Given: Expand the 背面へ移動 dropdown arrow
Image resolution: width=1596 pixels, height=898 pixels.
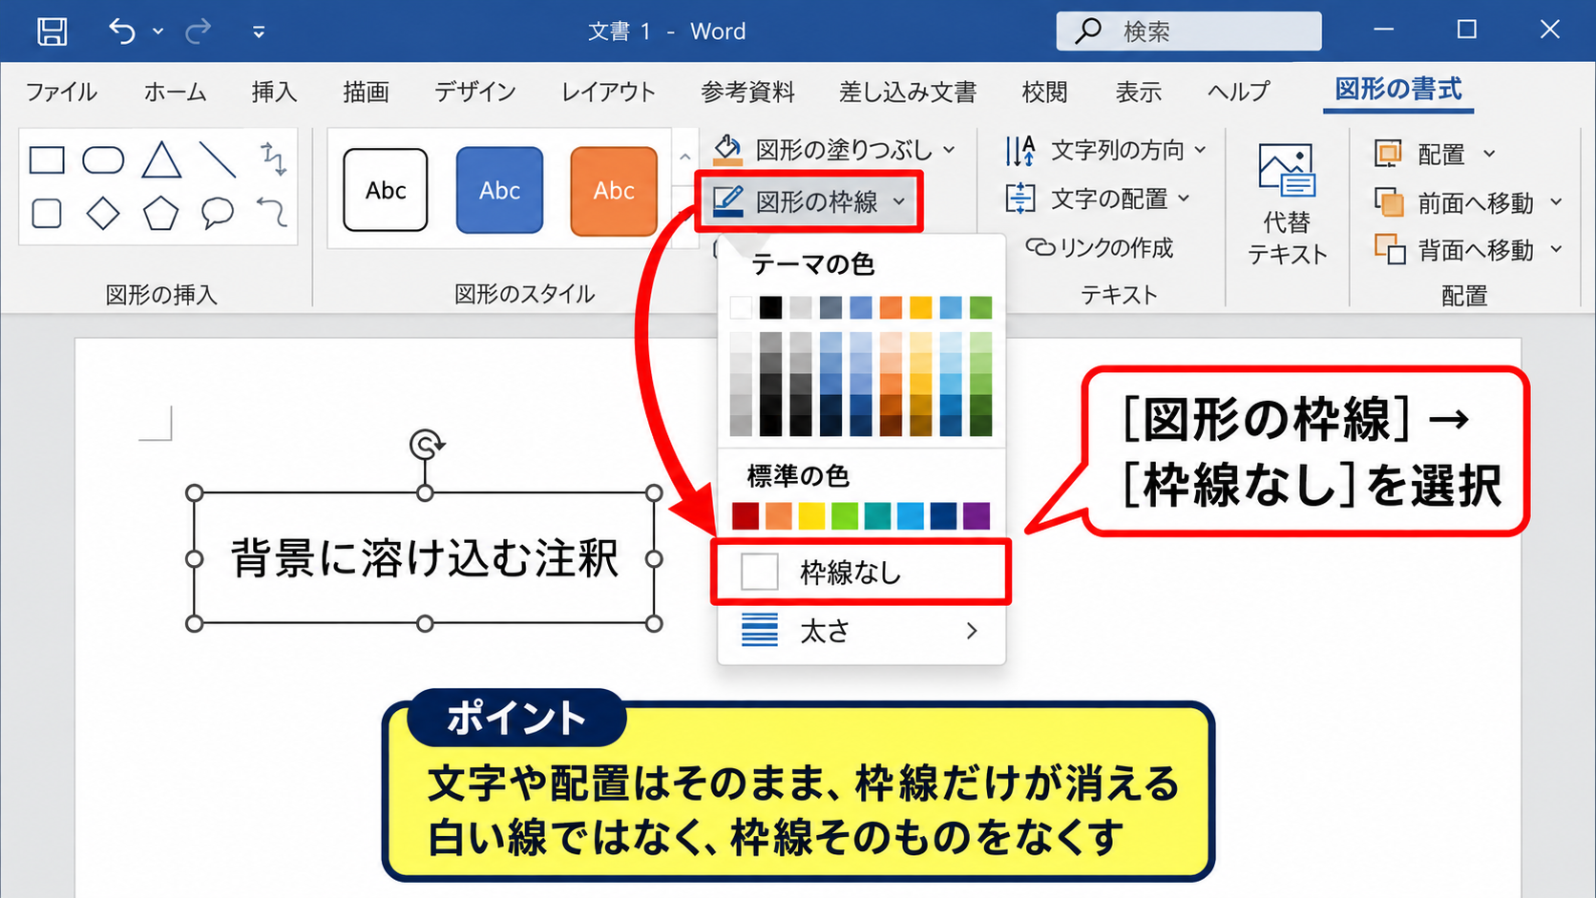Looking at the screenshot, I should 1556,249.
